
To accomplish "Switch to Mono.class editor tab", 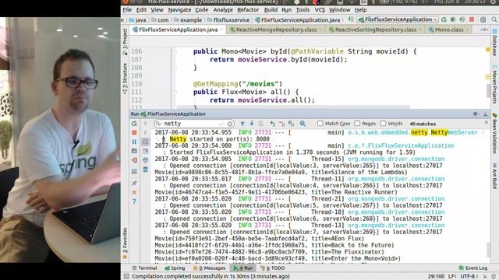I will point(449,30).
